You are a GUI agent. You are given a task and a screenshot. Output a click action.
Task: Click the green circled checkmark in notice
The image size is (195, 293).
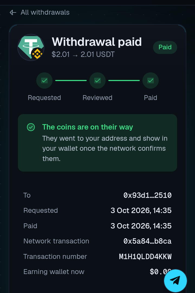[x=31, y=127]
